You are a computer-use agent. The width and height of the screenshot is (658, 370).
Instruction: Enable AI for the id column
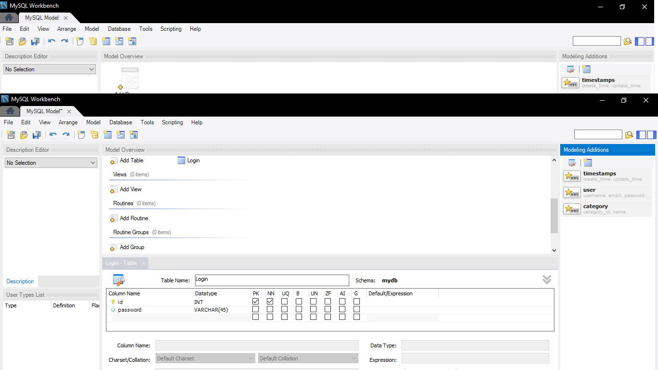[x=342, y=302]
